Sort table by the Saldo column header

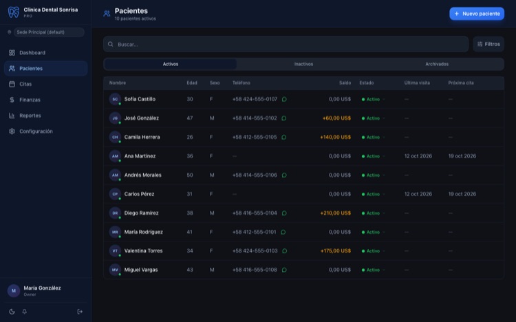pyautogui.click(x=345, y=83)
